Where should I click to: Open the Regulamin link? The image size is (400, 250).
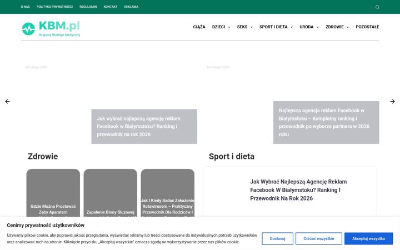tap(88, 7)
